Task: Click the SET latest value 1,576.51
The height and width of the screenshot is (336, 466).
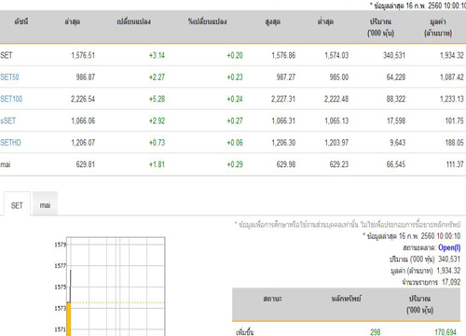Action: (x=83, y=55)
